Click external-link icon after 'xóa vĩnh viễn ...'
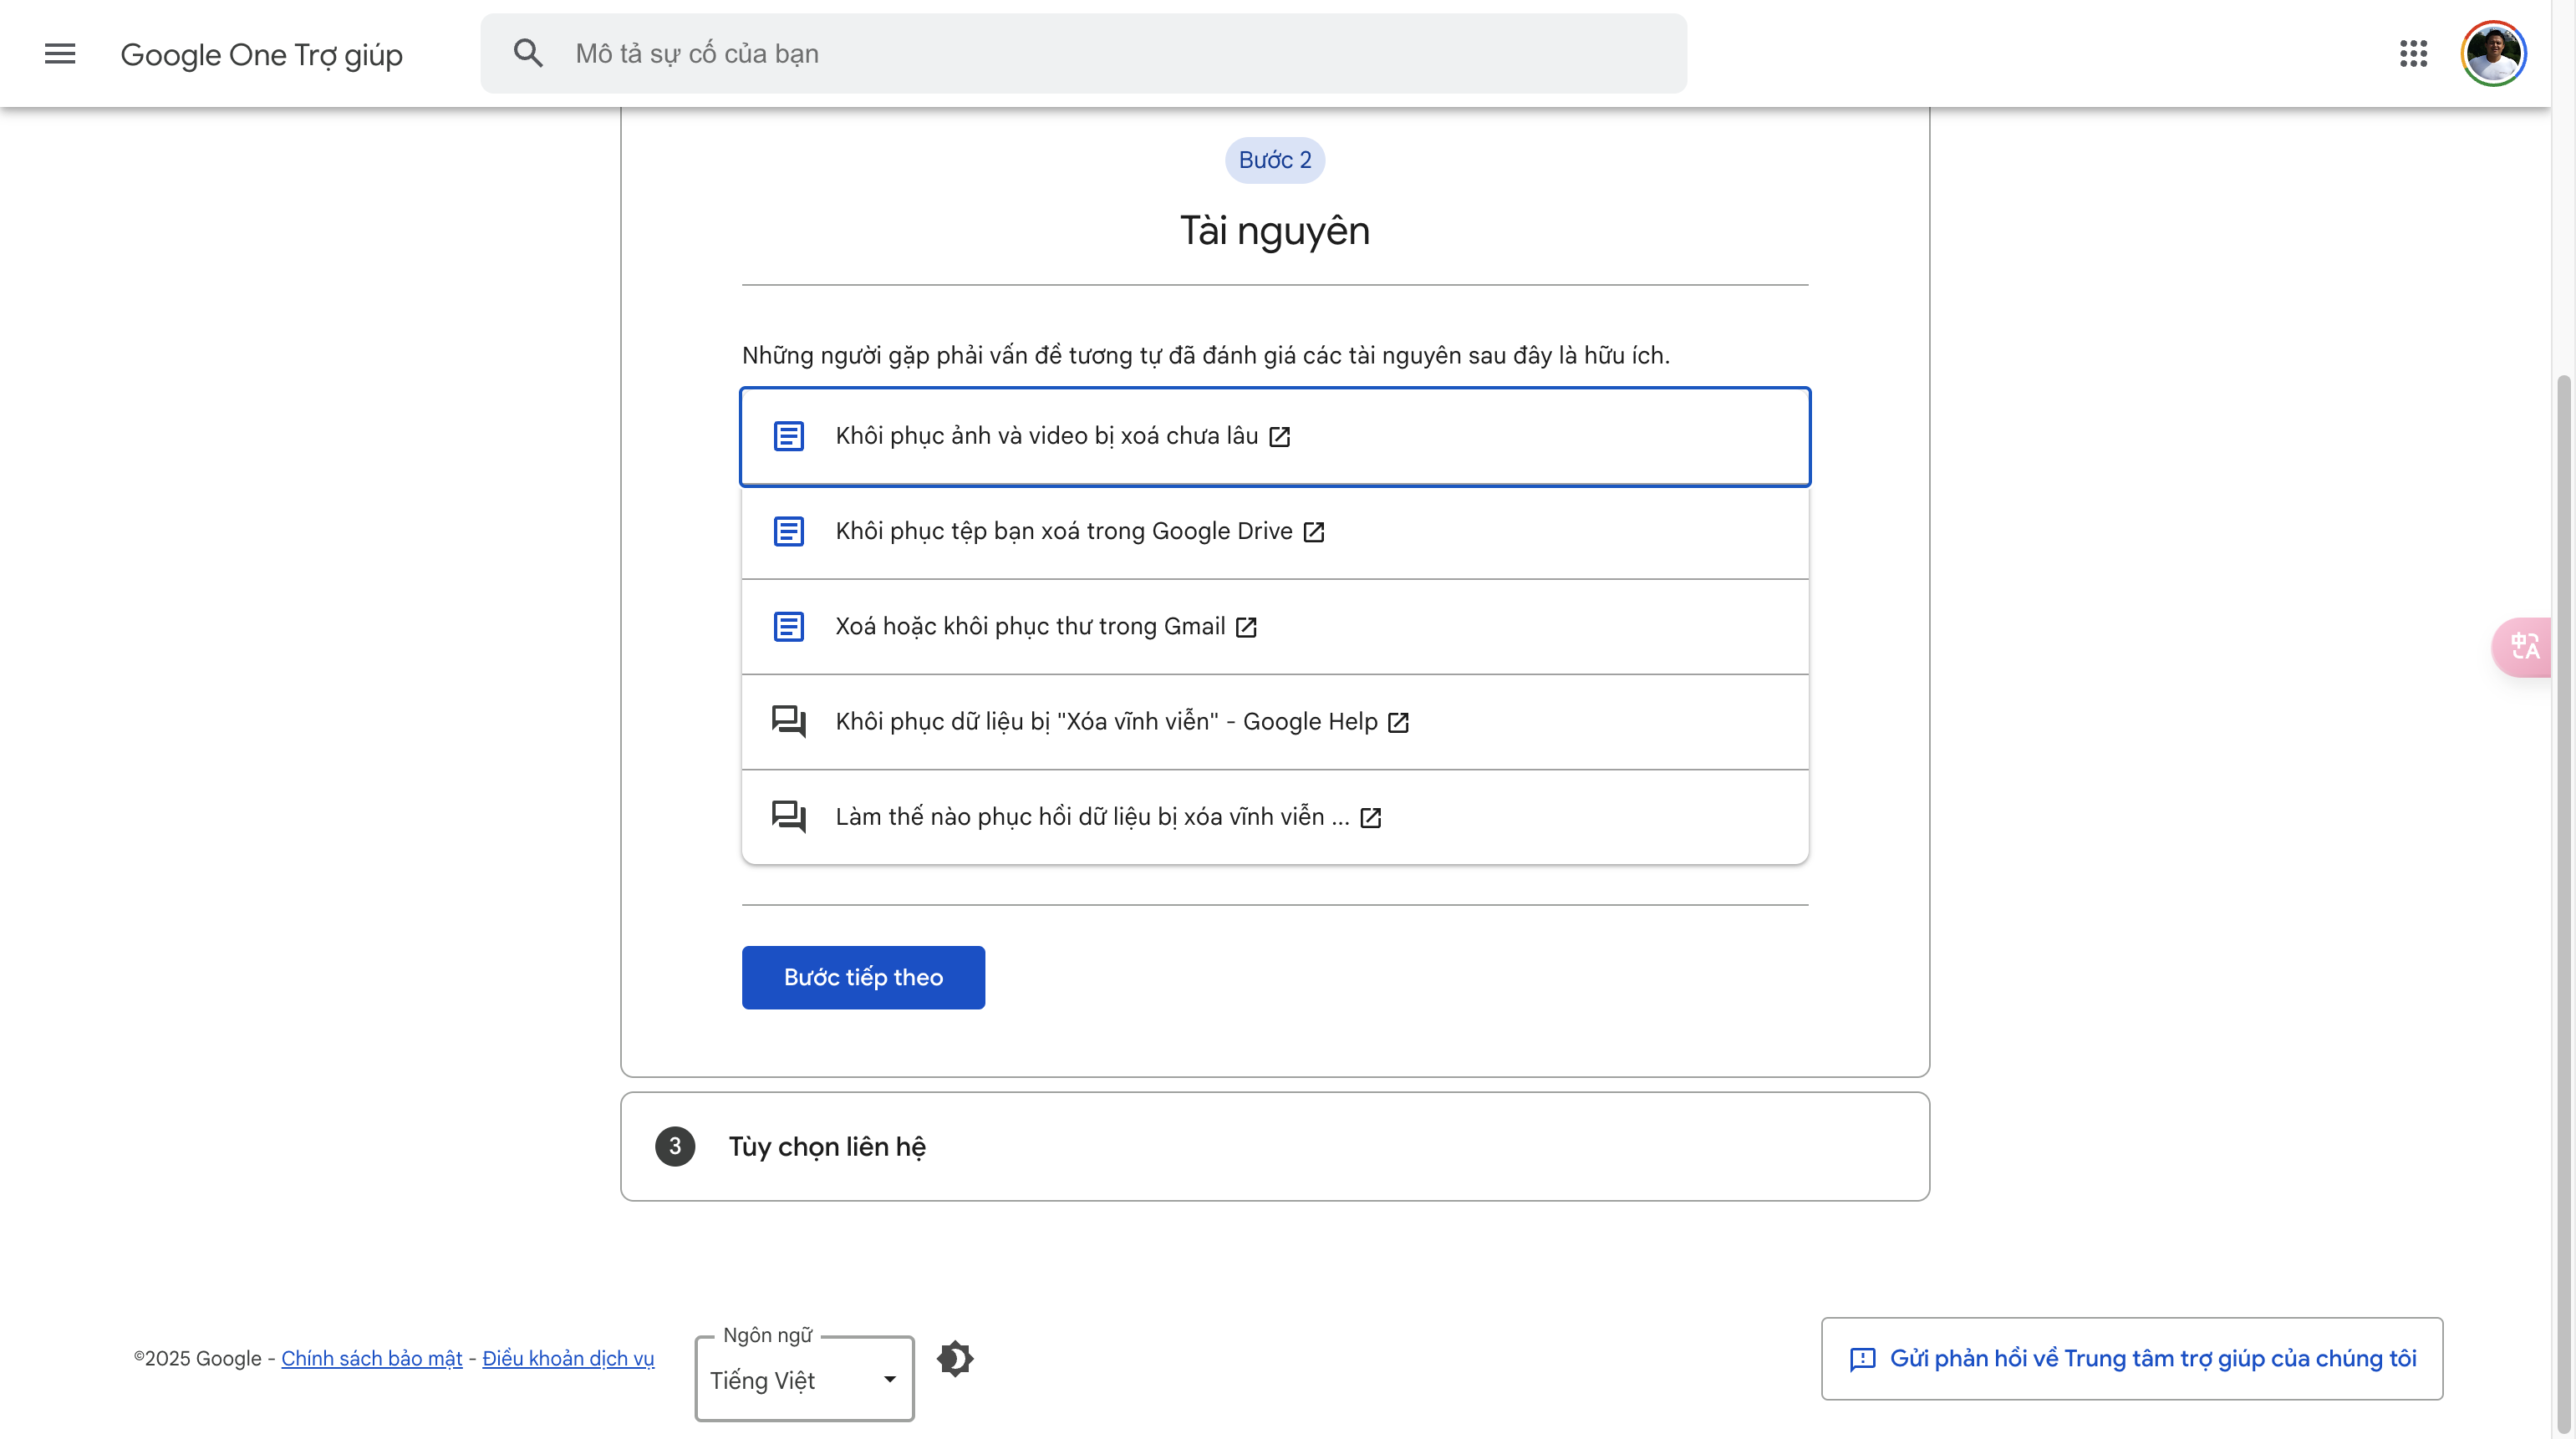This screenshot has width=2576, height=1439. click(1371, 818)
